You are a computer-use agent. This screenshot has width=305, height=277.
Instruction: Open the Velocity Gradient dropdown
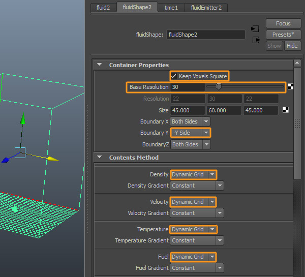click(197, 213)
